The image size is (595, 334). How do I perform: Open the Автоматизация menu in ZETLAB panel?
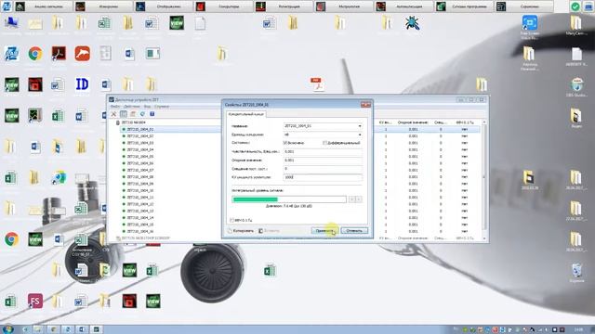(403, 6)
